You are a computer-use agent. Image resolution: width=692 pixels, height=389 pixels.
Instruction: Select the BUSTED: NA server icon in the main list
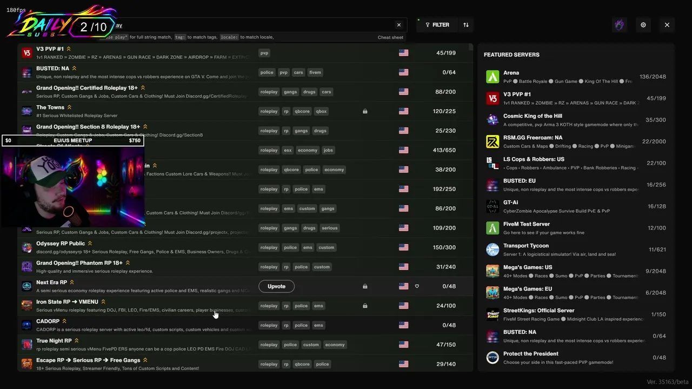point(26,72)
